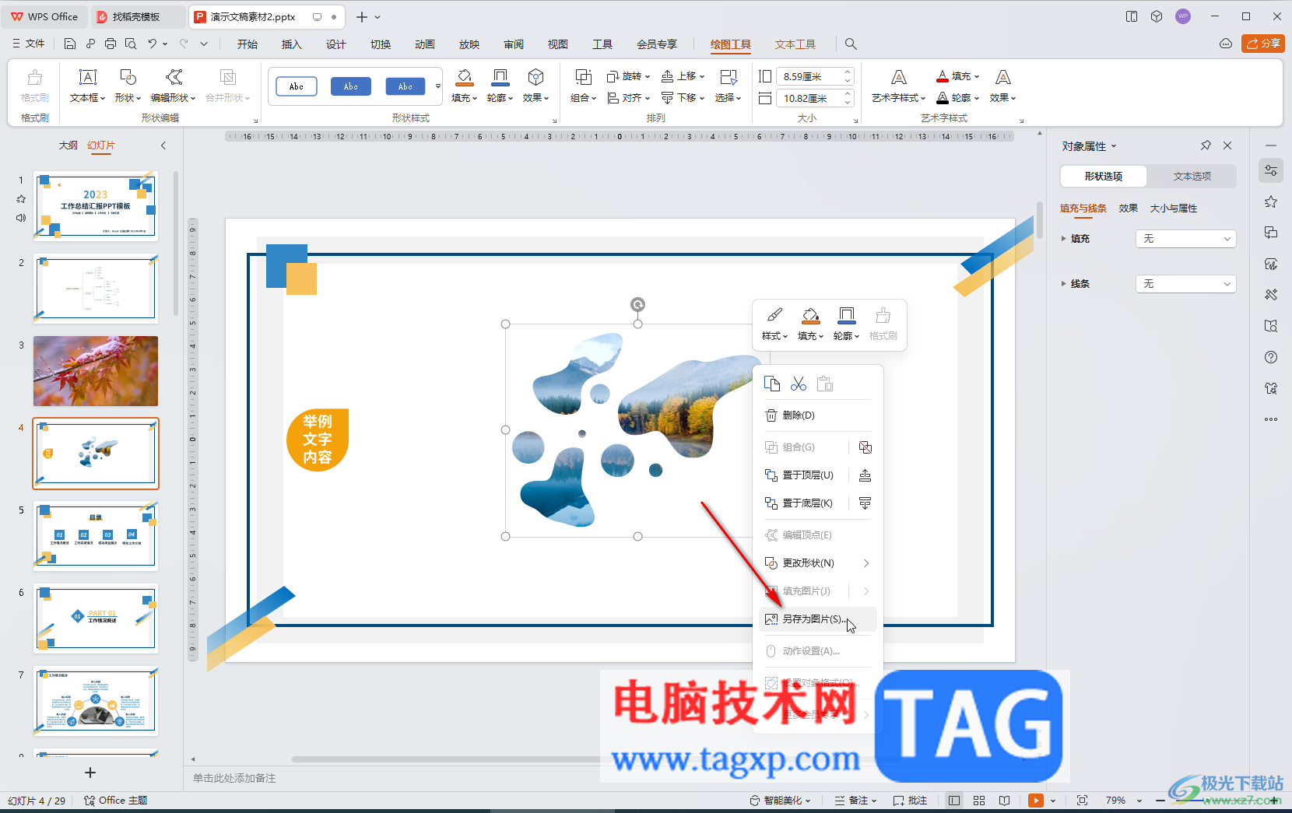Viewport: 1292px width, 813px height.
Task: Open the line type dropdown showing 无
Action: (1186, 284)
